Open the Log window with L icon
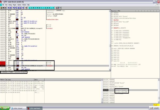160x110 pixels. pos(30,8)
